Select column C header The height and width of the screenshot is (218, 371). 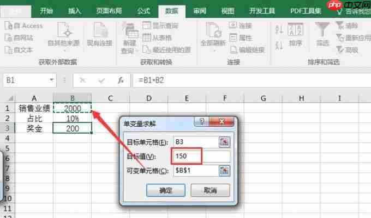(x=111, y=98)
